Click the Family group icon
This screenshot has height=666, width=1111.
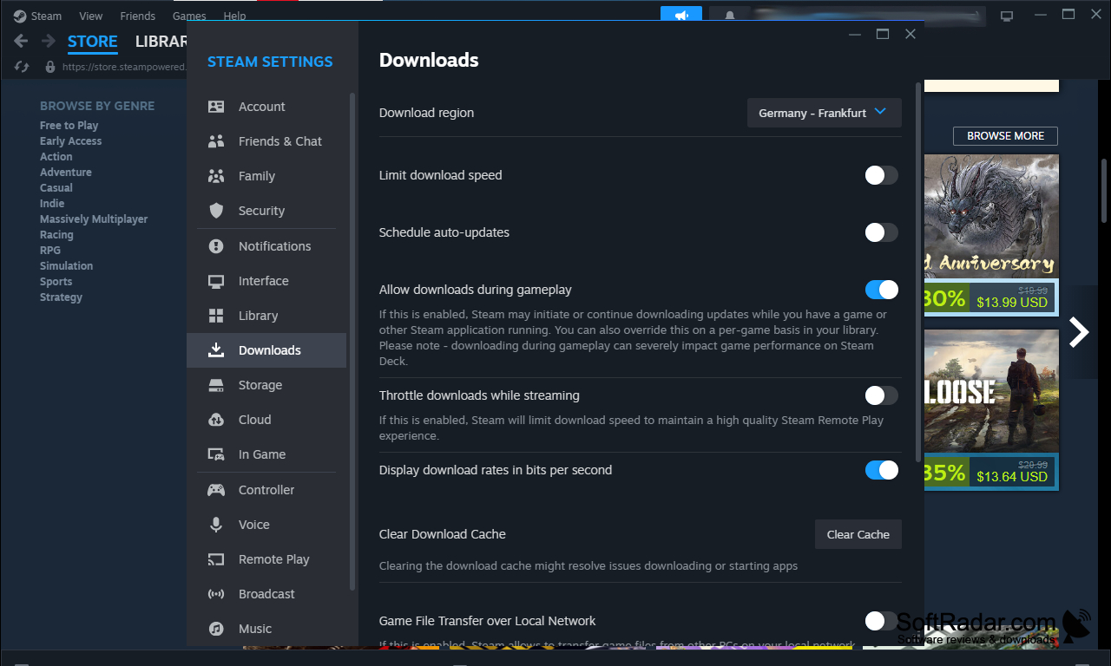[216, 176]
